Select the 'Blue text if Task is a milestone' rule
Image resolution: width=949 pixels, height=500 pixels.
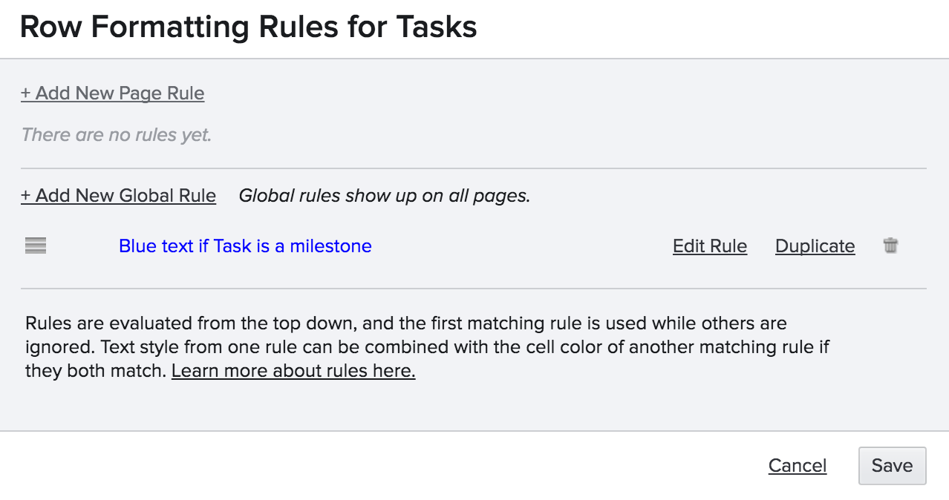[x=245, y=246]
